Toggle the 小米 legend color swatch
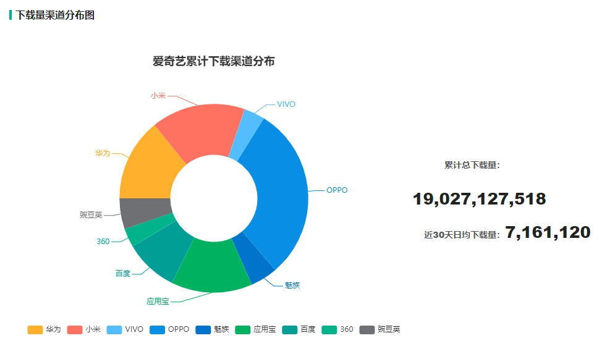The image size is (602, 346). [x=75, y=329]
